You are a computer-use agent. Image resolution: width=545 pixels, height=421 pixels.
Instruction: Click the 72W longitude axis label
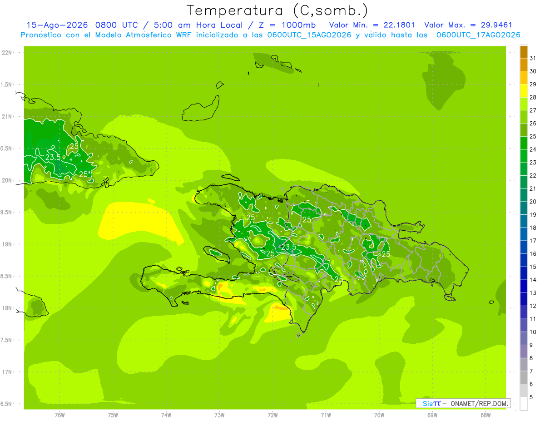tap(272, 415)
